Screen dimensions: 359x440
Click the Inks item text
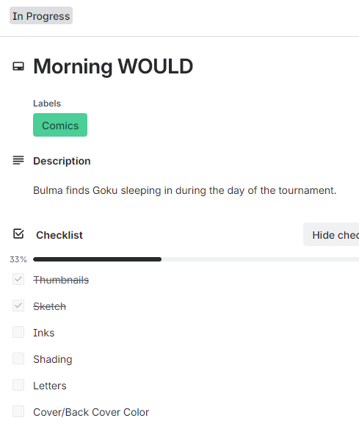44,333
